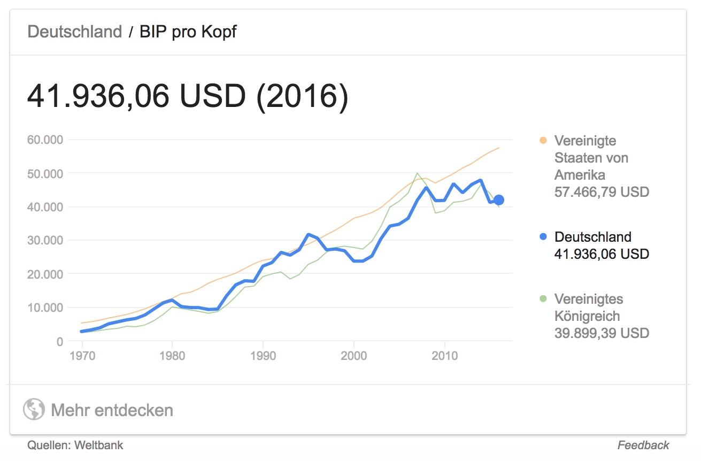Click the BIP pro Kopf heading
The width and height of the screenshot is (701, 461).
coord(188,32)
